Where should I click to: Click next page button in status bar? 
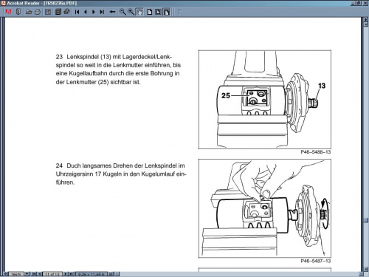(66, 273)
